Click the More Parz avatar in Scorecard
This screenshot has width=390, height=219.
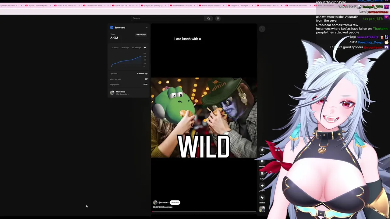point(112,93)
